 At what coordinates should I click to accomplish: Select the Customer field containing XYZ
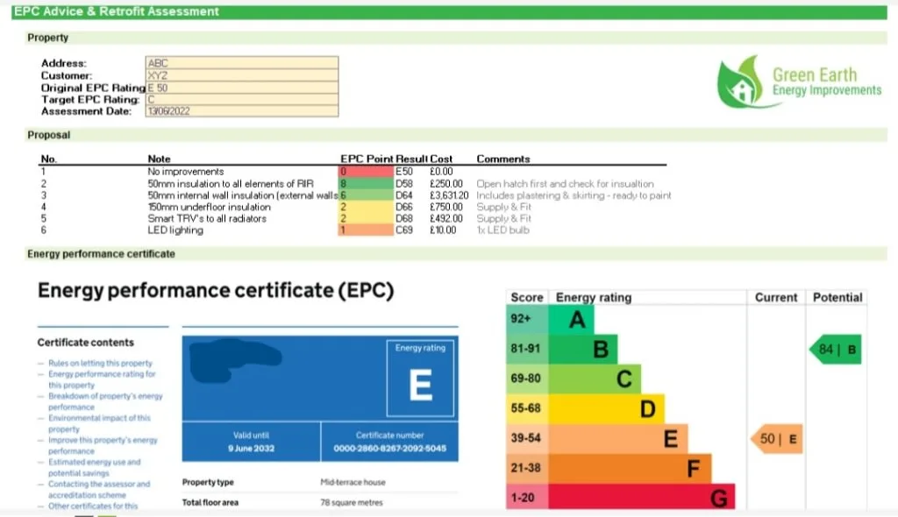click(241, 75)
